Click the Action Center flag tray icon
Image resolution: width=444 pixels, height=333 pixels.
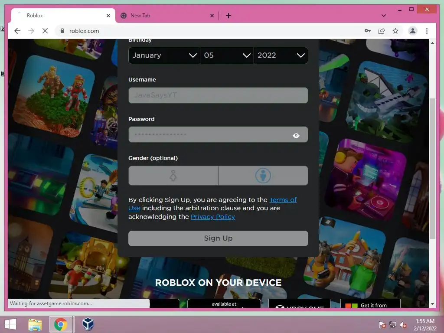coord(382,325)
